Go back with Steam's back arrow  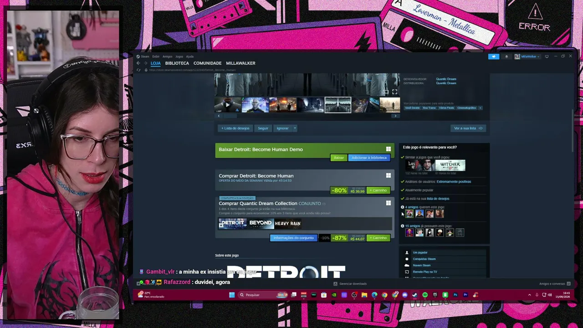tap(138, 63)
